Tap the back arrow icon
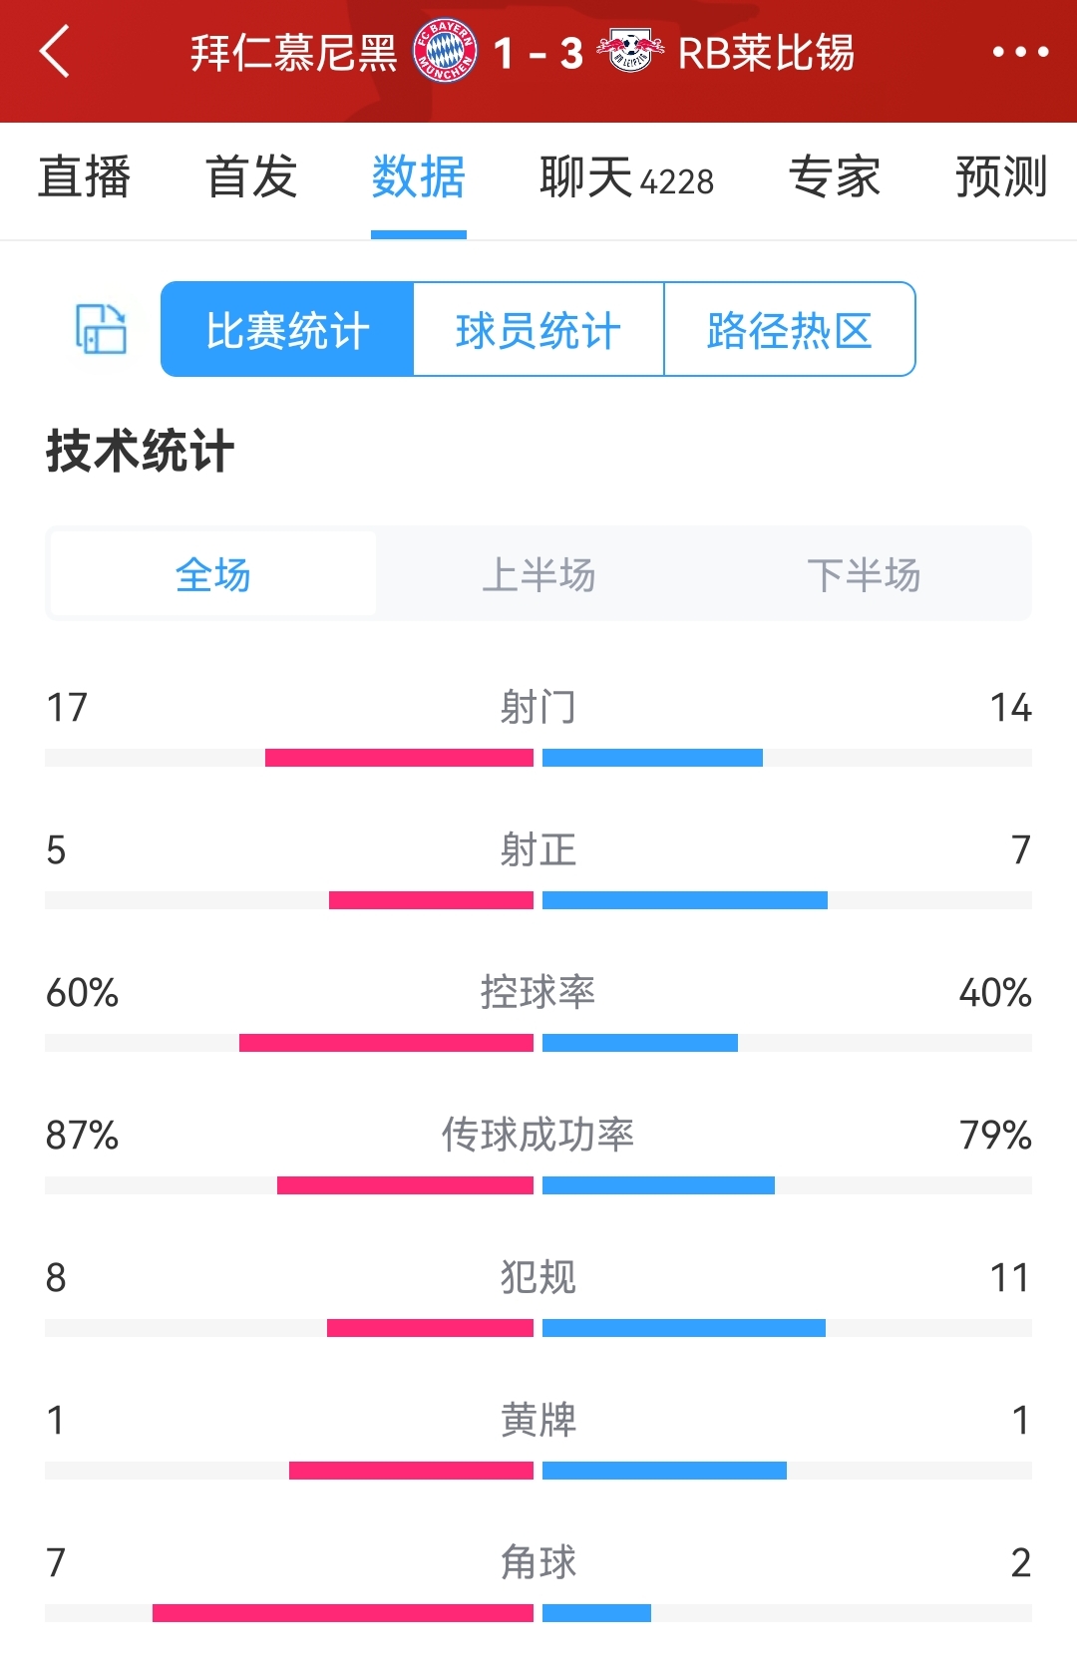 click(55, 52)
